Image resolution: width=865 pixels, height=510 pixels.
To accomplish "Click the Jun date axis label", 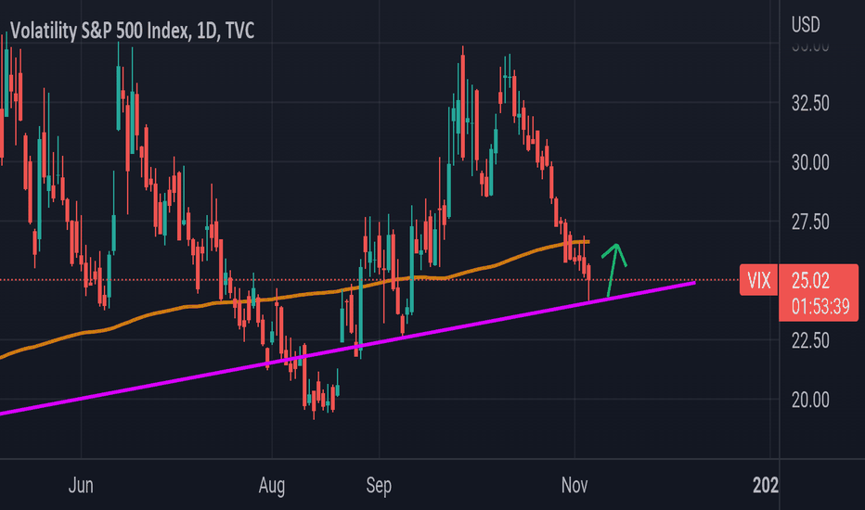I will tap(81, 486).
